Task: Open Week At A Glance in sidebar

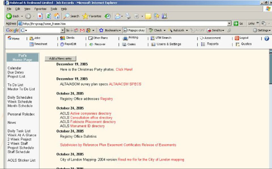Action: (x=22, y=135)
